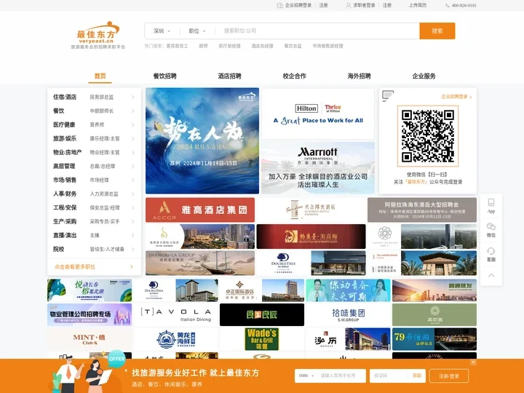Image resolution: width=524 pixels, height=393 pixels.
Task: Expand the 医疗健康 category arrow
Action: (133, 124)
